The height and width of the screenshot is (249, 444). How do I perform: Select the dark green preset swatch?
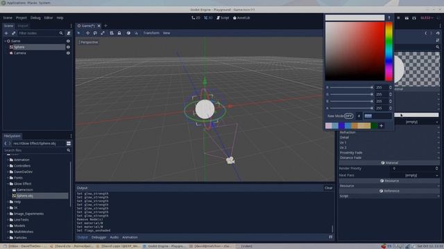tap(374, 126)
